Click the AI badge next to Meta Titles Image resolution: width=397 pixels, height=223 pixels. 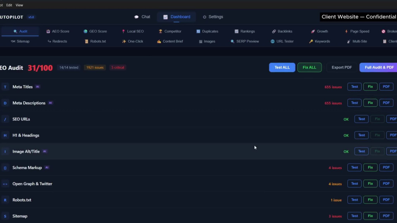tap(37, 87)
